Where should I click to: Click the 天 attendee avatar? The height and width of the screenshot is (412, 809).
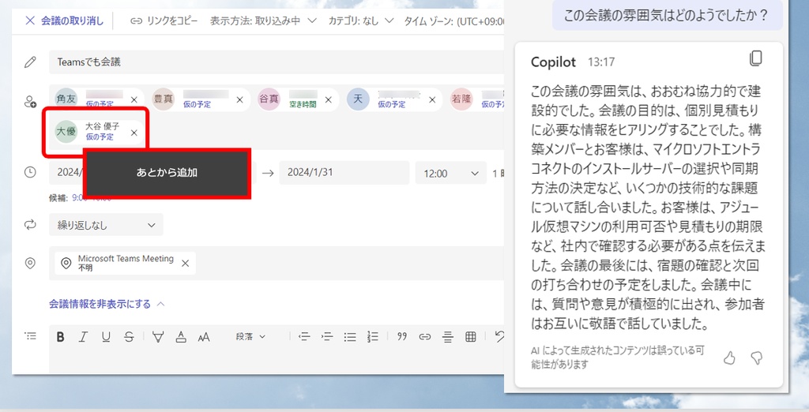point(358,99)
